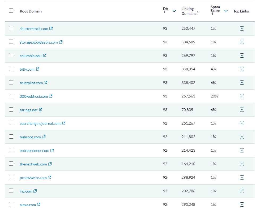Click the Spam Score info icon
Screen dimensions: 256x209
click(212, 14)
